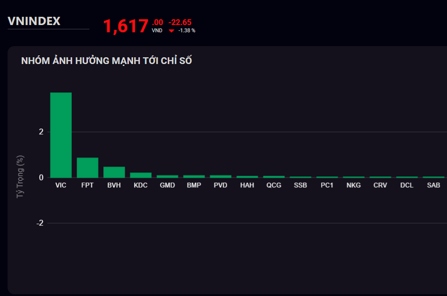Click the BVH green bar
Screen dimensions: 447x296
click(x=114, y=172)
